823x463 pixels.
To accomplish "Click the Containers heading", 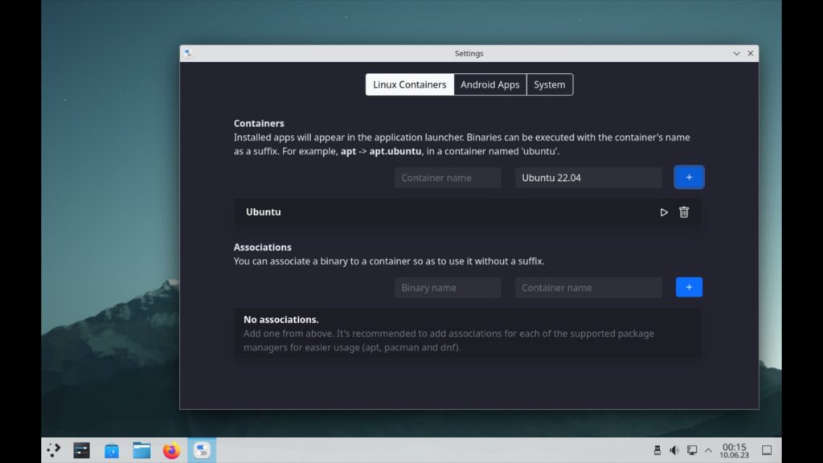I will coord(259,123).
